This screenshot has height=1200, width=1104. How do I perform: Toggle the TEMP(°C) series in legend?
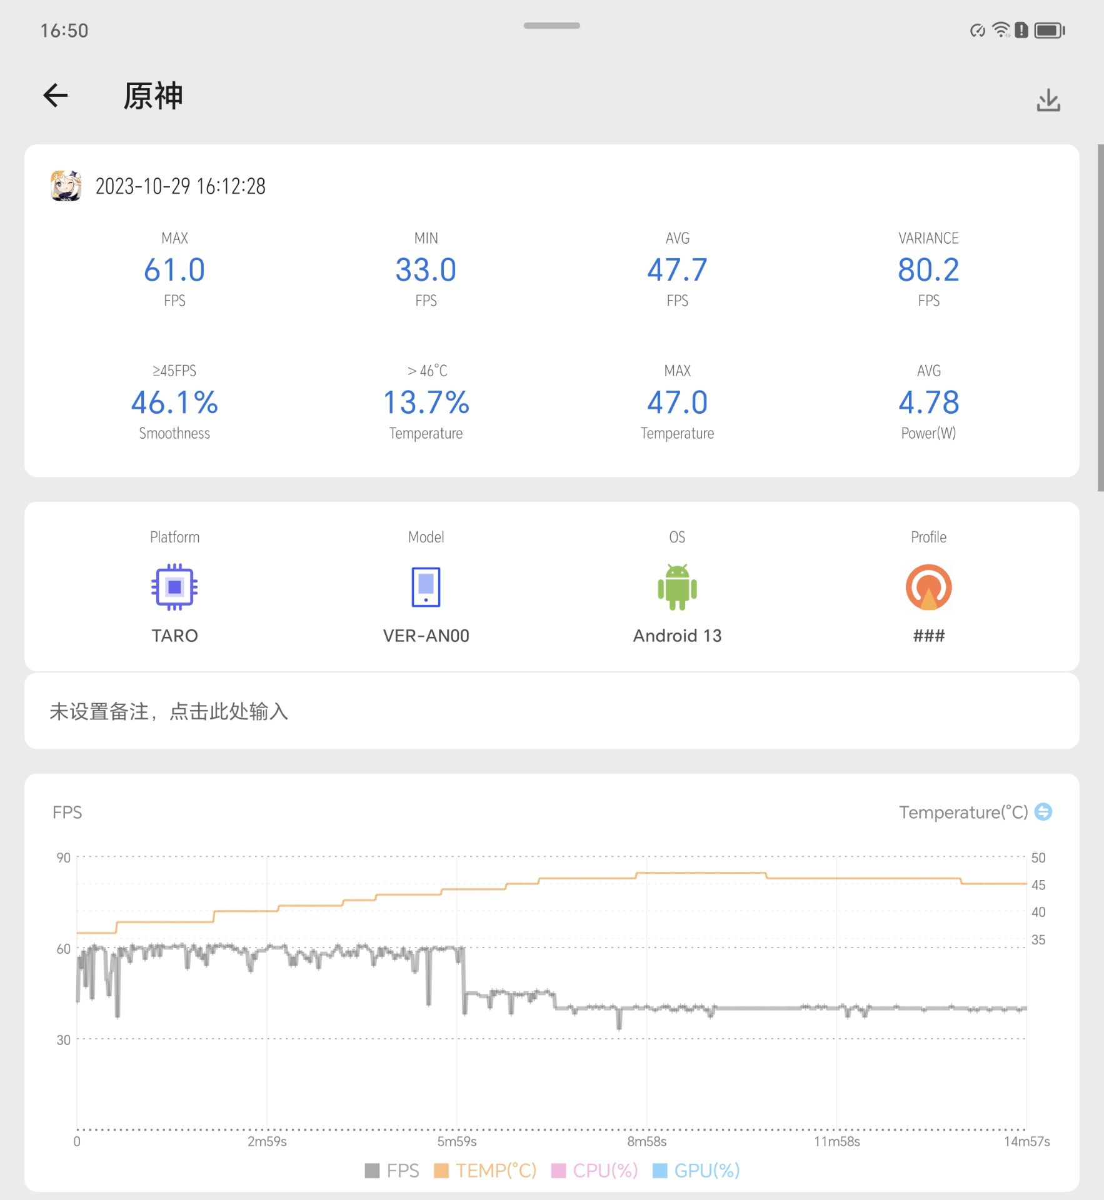[x=485, y=1171]
